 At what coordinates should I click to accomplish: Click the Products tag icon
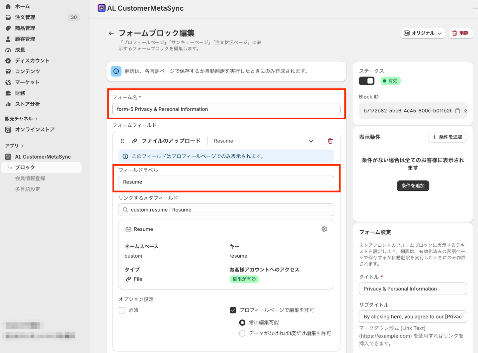(x=8, y=28)
